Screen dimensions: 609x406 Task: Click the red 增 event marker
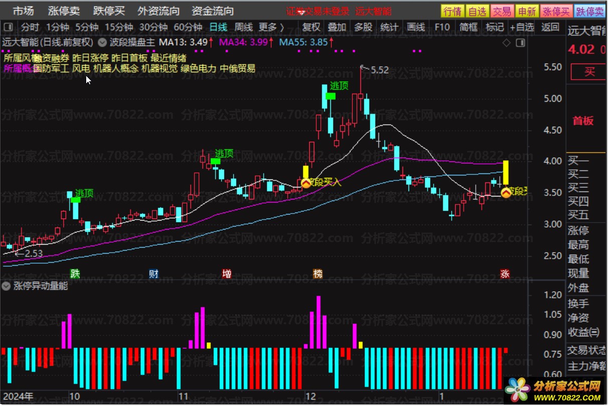pos(227,274)
